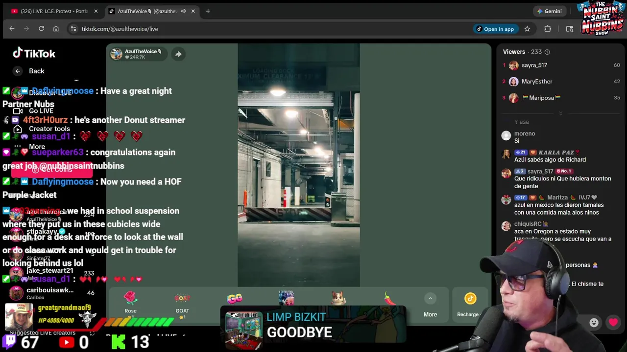Select KARLA PAZ chat message username
The image size is (627, 352).
[556, 153]
